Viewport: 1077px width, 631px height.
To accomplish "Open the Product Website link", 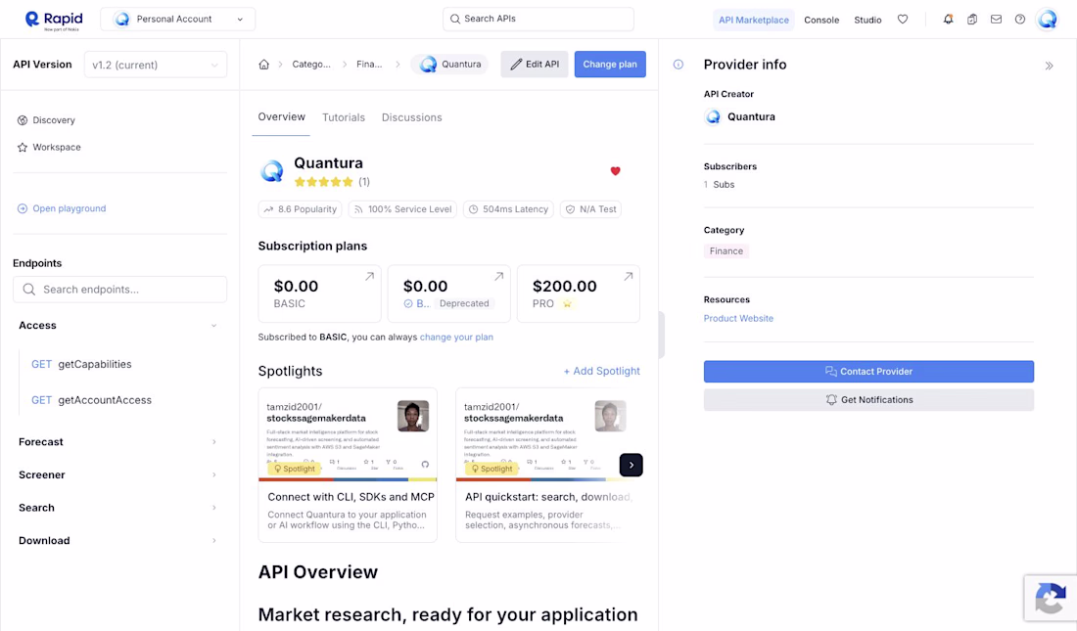I will tap(738, 319).
